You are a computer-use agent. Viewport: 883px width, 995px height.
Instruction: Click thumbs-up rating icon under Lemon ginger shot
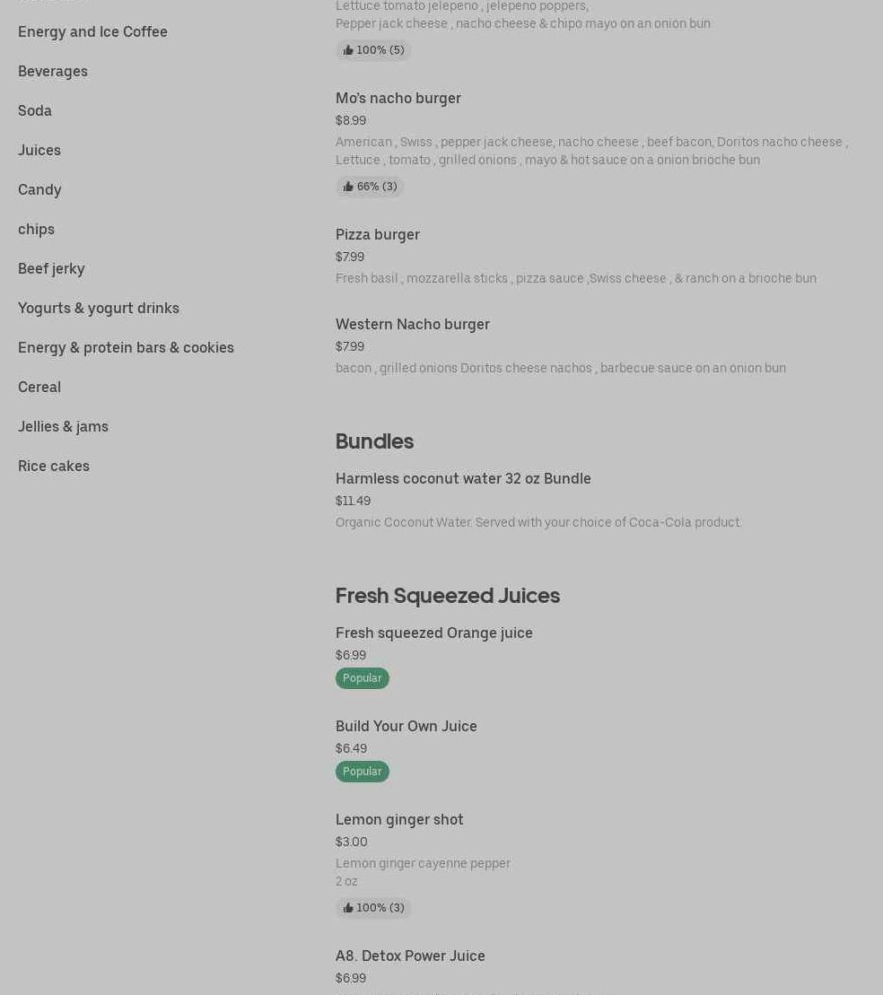(x=348, y=908)
